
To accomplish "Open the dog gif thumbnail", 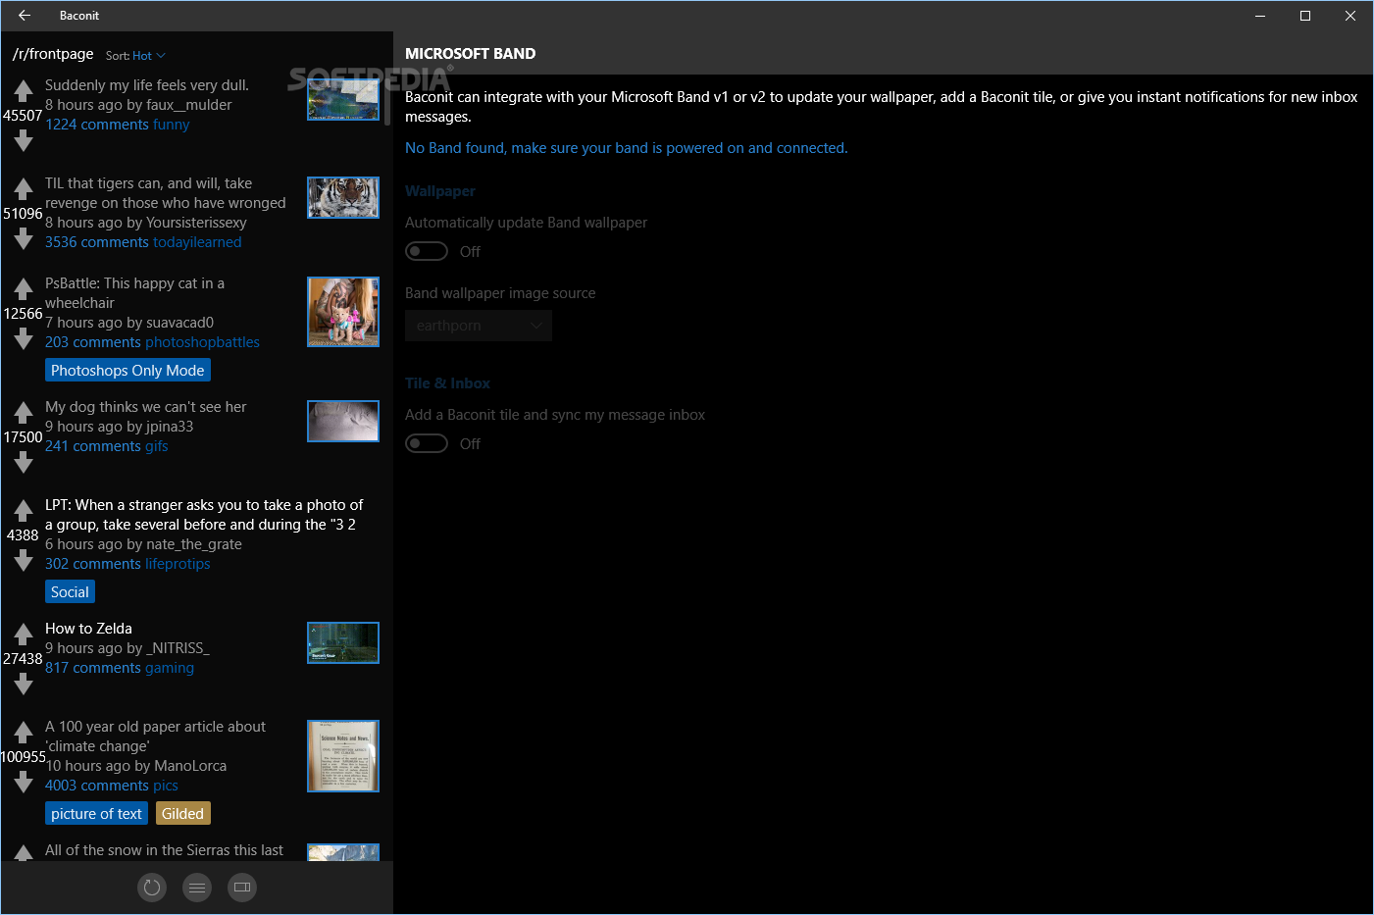I will click(343, 421).
